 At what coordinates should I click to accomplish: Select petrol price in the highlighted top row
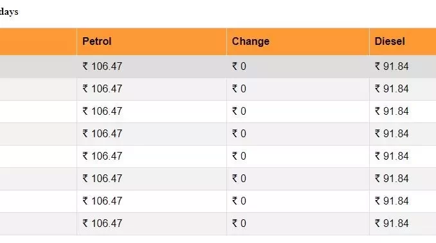coord(102,67)
